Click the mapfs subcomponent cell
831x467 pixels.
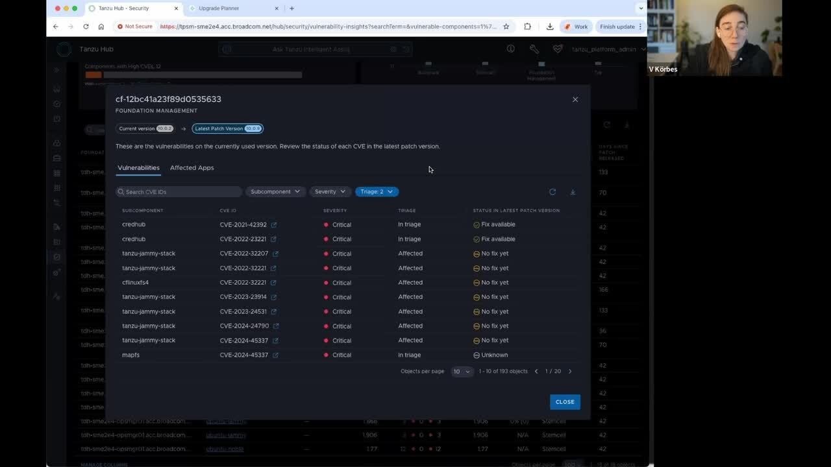[130, 355]
